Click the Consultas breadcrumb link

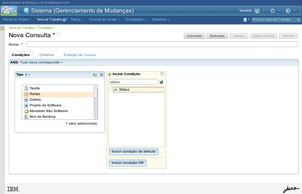[45, 28]
